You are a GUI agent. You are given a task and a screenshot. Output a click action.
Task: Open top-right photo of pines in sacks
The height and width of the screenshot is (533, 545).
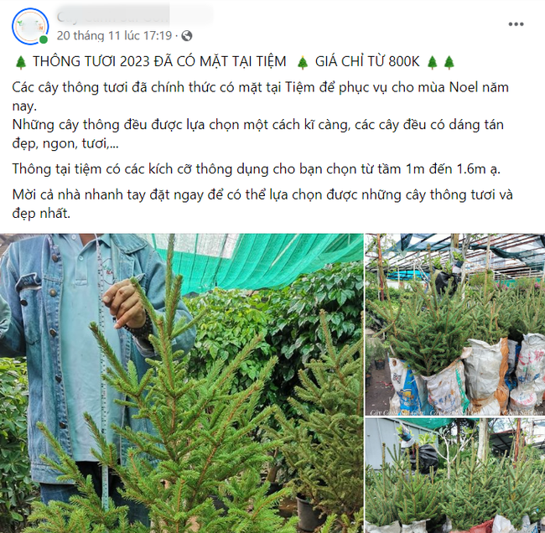click(x=455, y=324)
